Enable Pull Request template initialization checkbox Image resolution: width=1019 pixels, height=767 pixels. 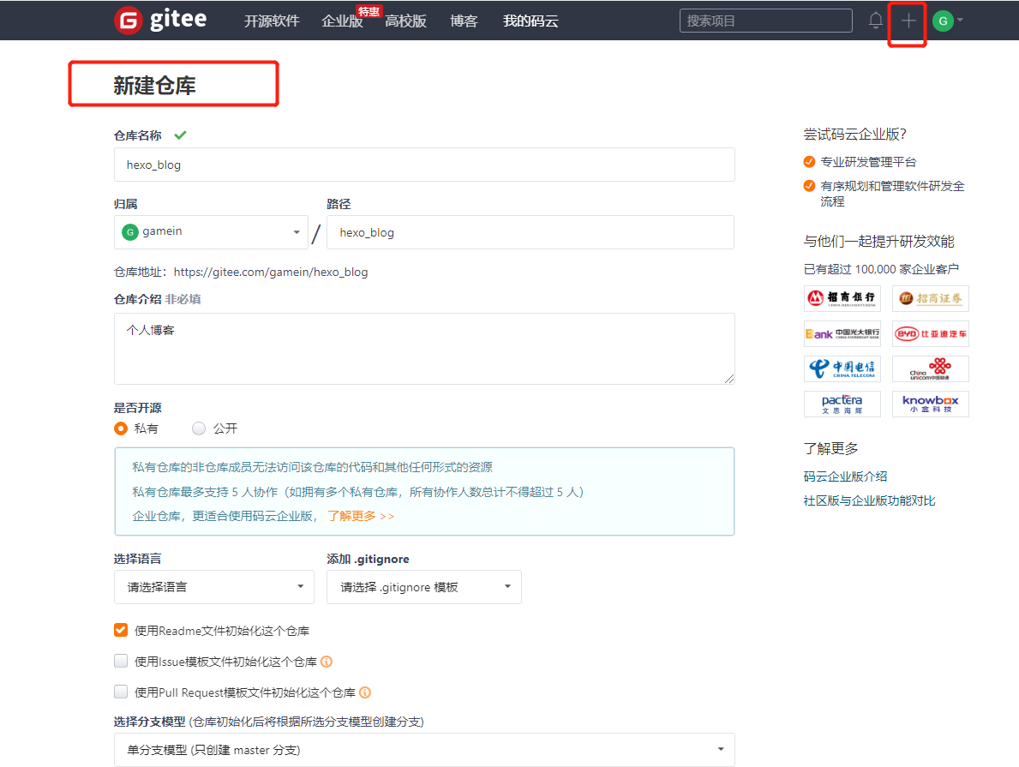(121, 692)
